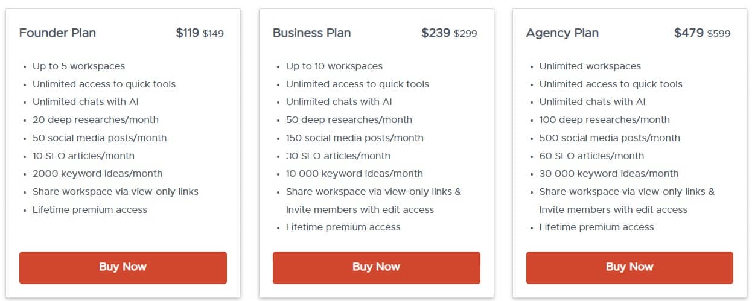Click the crossed-out $599 original price
This screenshot has width=752, height=301.
719,34
